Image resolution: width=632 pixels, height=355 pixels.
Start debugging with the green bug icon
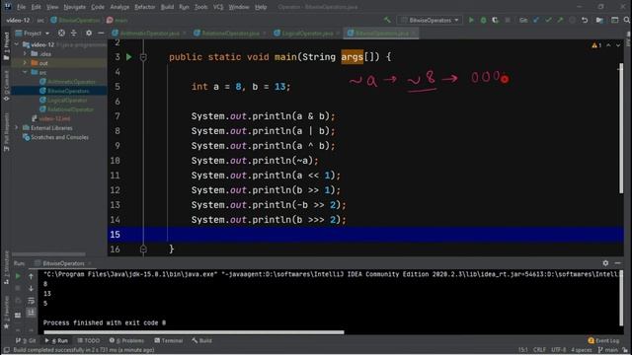(483, 20)
